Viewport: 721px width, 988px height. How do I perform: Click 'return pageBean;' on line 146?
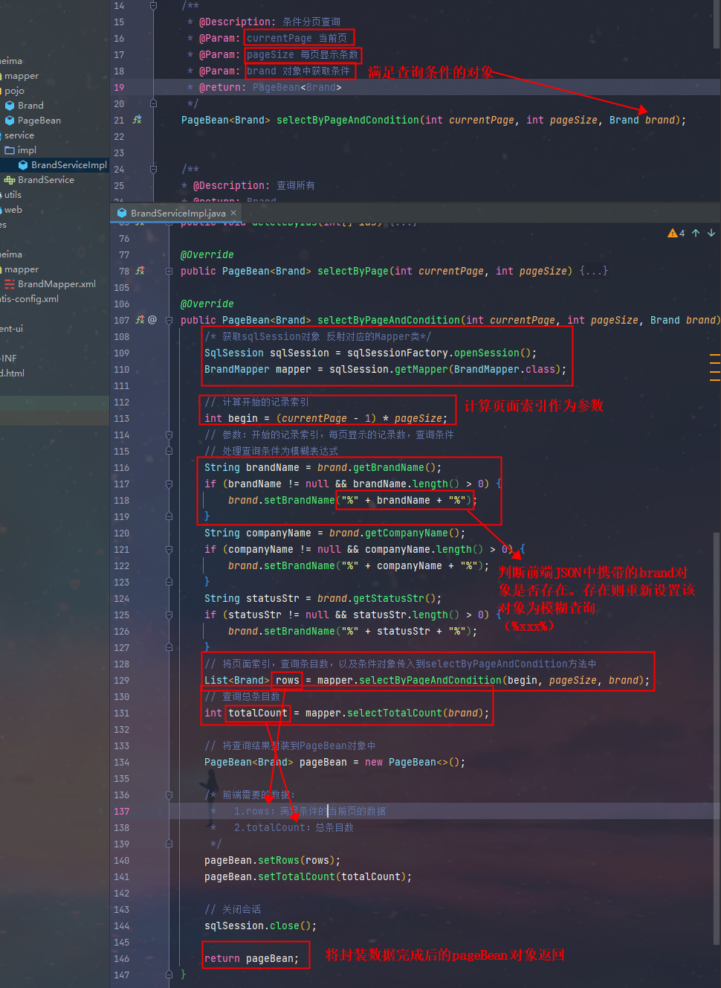coord(252,958)
